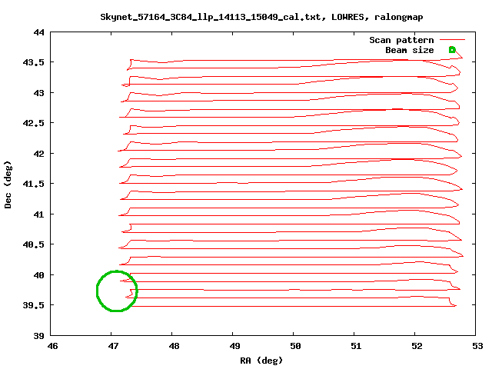Select the 'Beam size' legend label
Viewport: 492px width, 369px height.
coord(410,50)
